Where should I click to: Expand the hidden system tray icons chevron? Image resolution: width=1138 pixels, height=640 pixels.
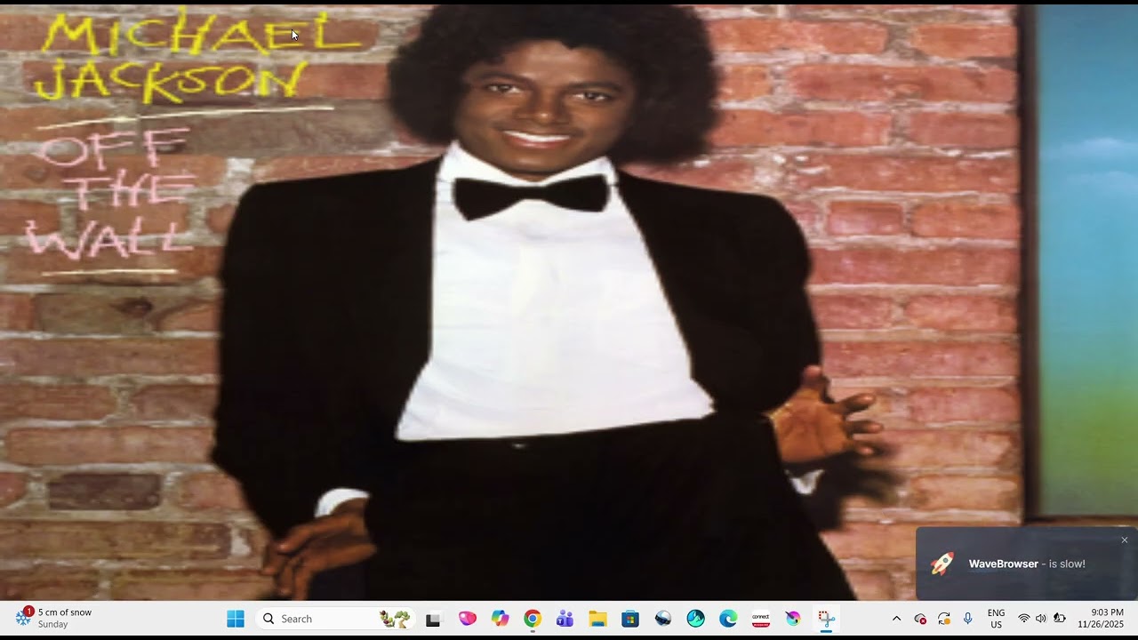tap(896, 619)
